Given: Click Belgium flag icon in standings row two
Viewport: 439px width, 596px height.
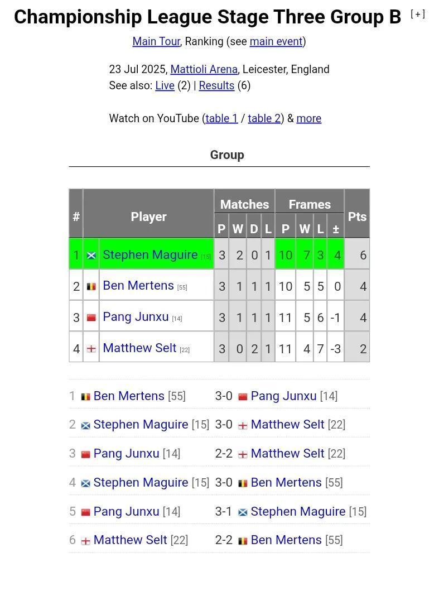Looking at the screenshot, I should coord(91,286).
